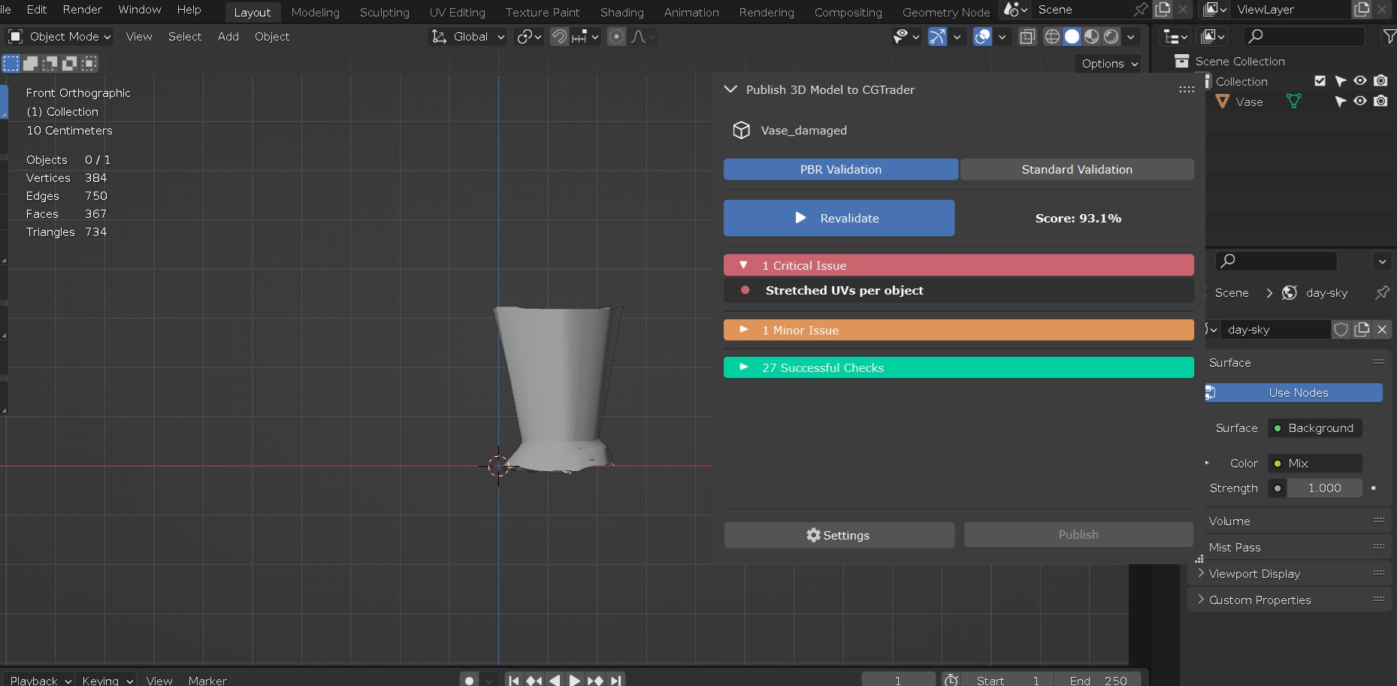Click the Revalidate button
The height and width of the screenshot is (686, 1397).
click(839, 218)
